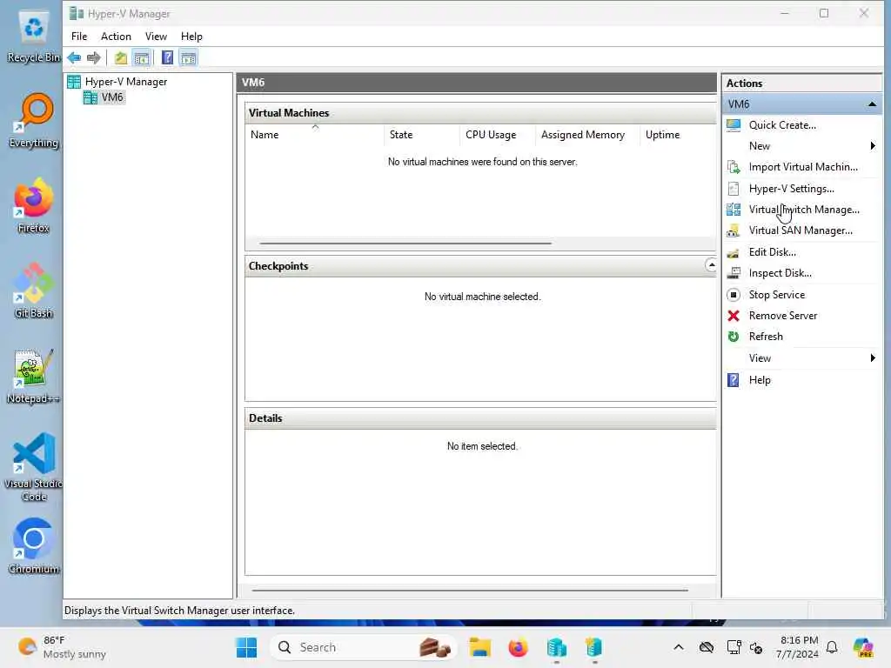Expand the New submenu arrow
The height and width of the screenshot is (668, 891).
(872, 146)
